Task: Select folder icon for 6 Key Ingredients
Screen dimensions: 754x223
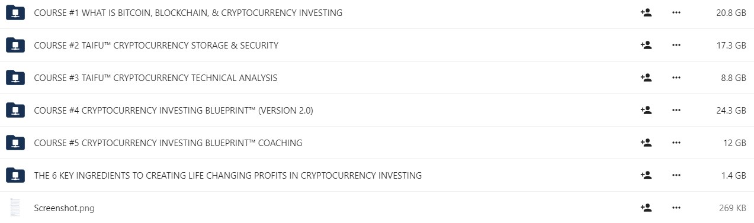Action: coord(15,175)
